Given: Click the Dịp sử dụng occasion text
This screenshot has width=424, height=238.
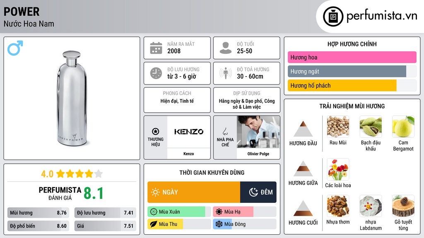Looking at the screenshot, I should tap(247, 104).
